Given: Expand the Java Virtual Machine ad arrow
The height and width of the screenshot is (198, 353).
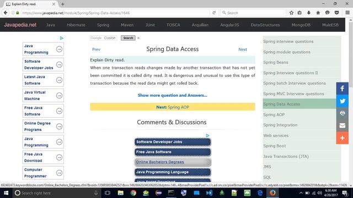Looking at the screenshot, I should coord(59,96).
